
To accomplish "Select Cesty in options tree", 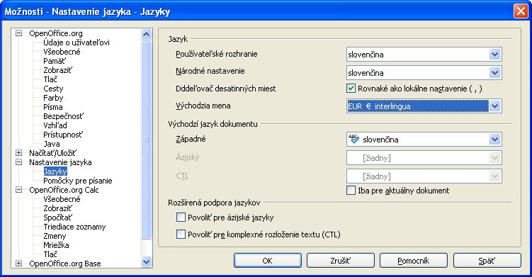I will coord(53,89).
